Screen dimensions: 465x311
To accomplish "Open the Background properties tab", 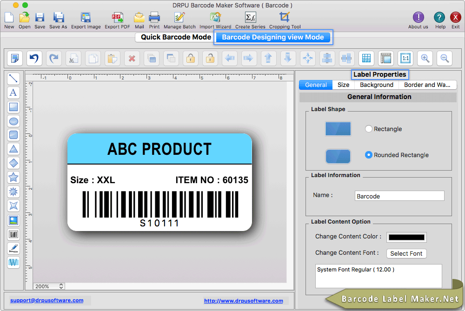I will tap(376, 85).
